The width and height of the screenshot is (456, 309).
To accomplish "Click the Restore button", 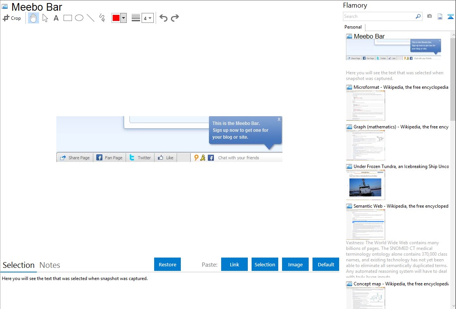I will [x=167, y=264].
